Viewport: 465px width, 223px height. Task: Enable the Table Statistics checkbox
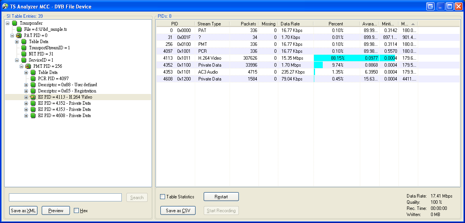tap(163, 197)
